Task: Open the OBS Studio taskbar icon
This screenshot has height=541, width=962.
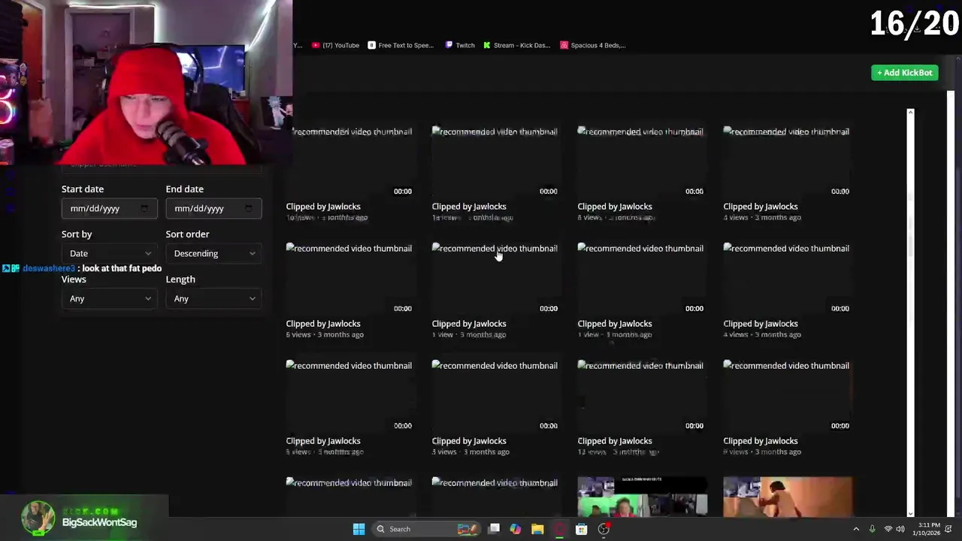Action: 604,529
